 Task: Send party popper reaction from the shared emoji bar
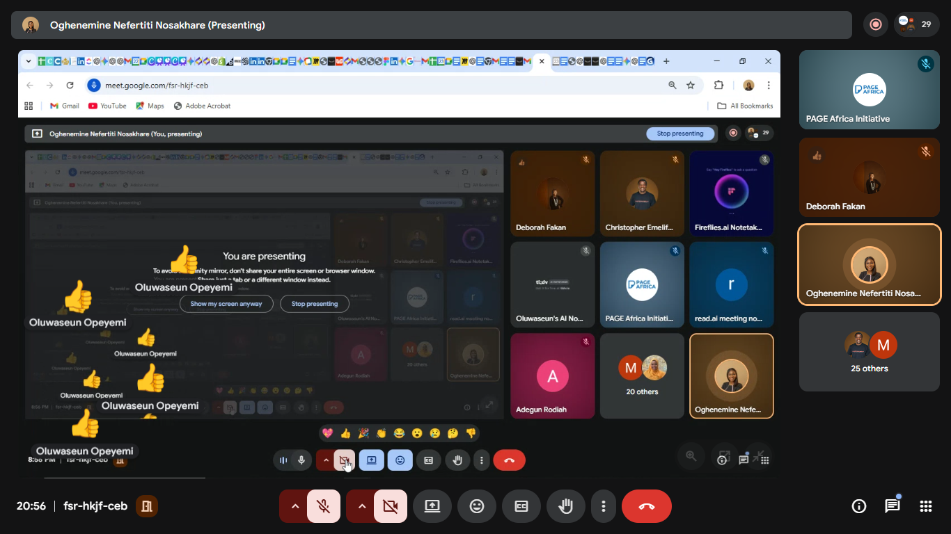(x=363, y=433)
